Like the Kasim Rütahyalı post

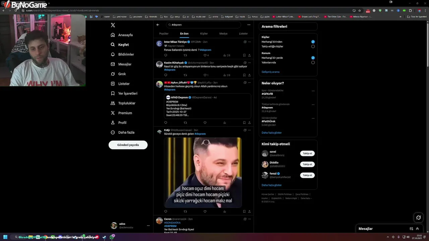206,75
